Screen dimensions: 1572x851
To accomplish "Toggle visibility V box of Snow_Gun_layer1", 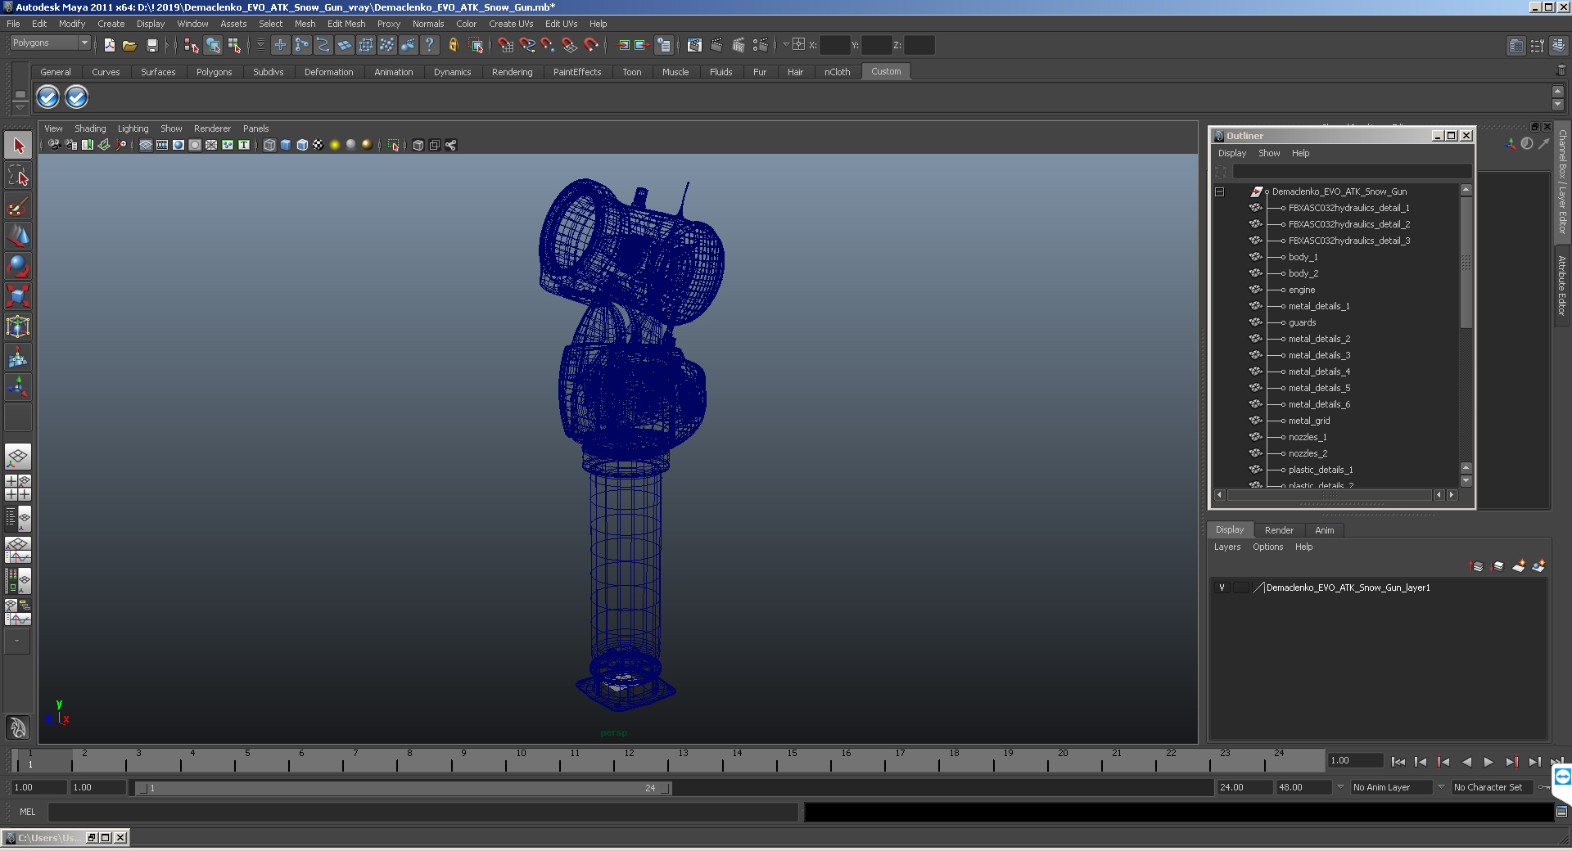I will point(1222,588).
